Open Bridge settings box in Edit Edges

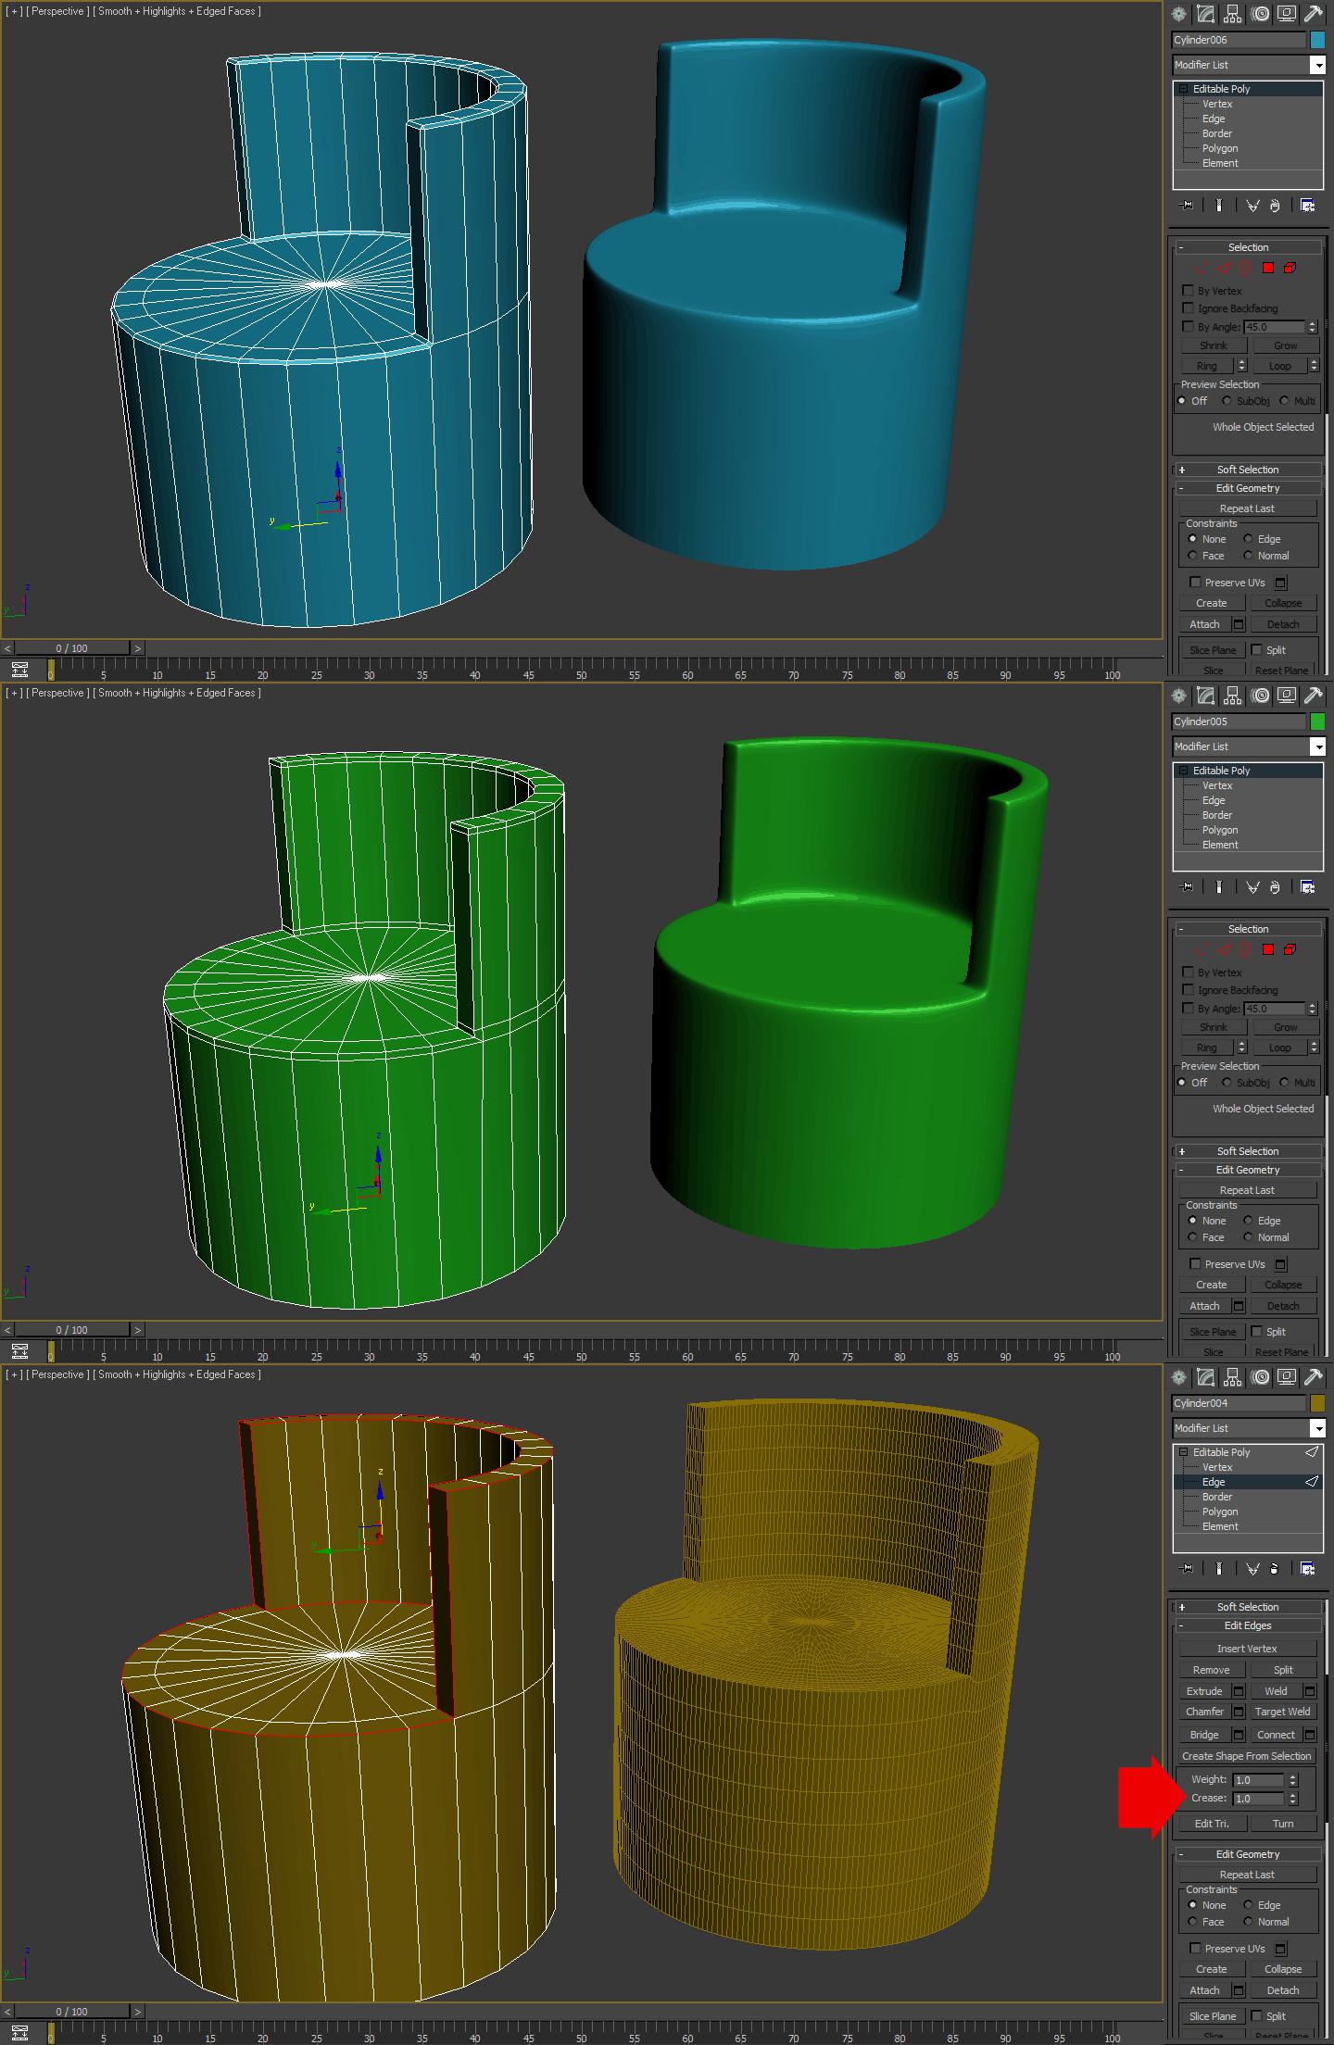click(1238, 1734)
